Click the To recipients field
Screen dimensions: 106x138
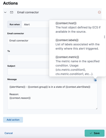click(x=28, y=58)
